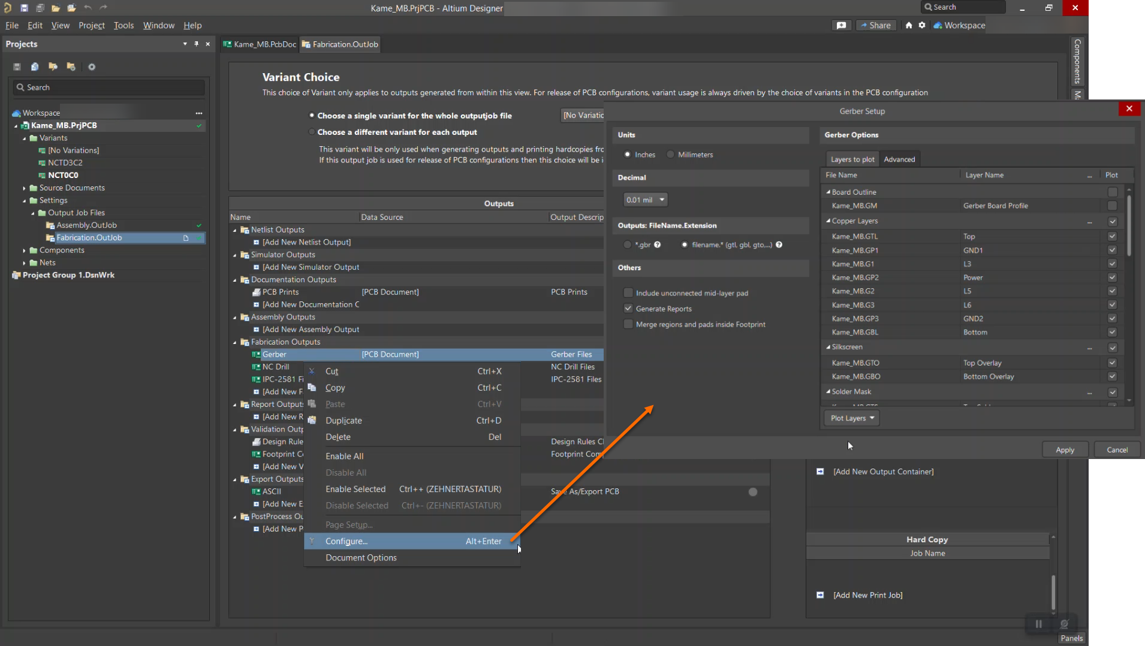The width and height of the screenshot is (1145, 646).
Task: Enable Include unconnected mid-layer pad
Action: click(x=628, y=293)
